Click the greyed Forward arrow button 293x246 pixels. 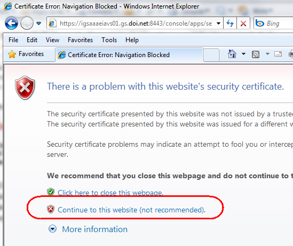click(27, 23)
